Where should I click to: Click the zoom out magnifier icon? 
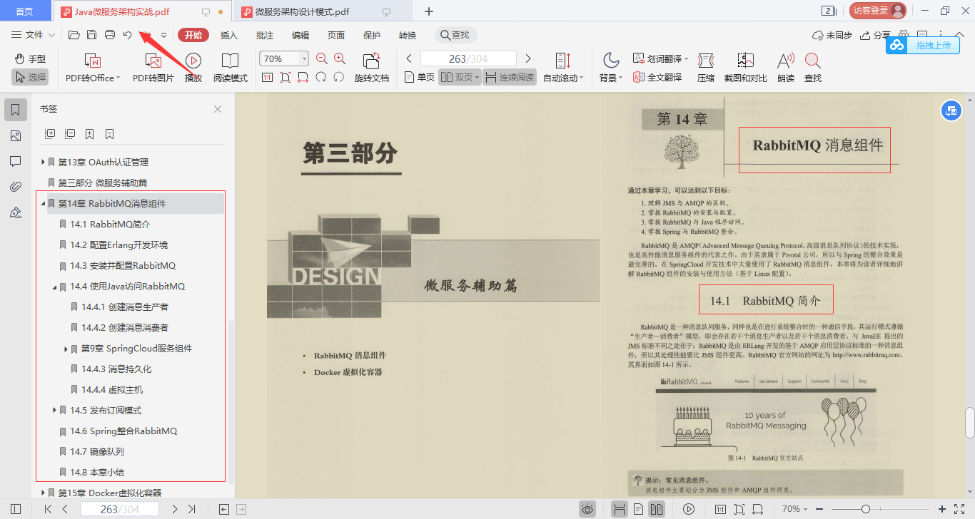(321, 58)
